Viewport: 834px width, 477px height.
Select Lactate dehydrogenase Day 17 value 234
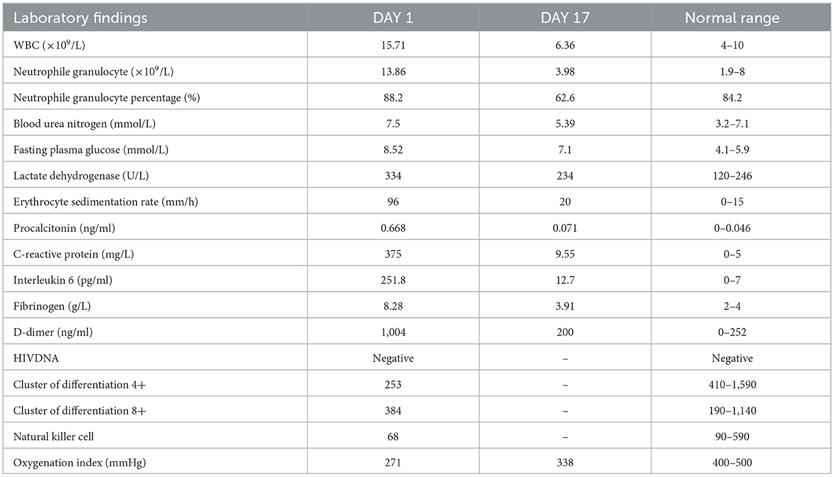565,176
